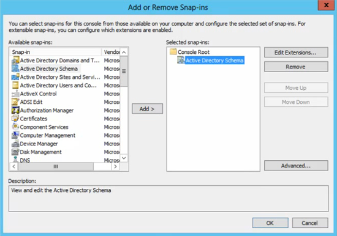Screen dimensions: 337x236
Task: Click the Computer Management icon
Action: tap(15, 135)
